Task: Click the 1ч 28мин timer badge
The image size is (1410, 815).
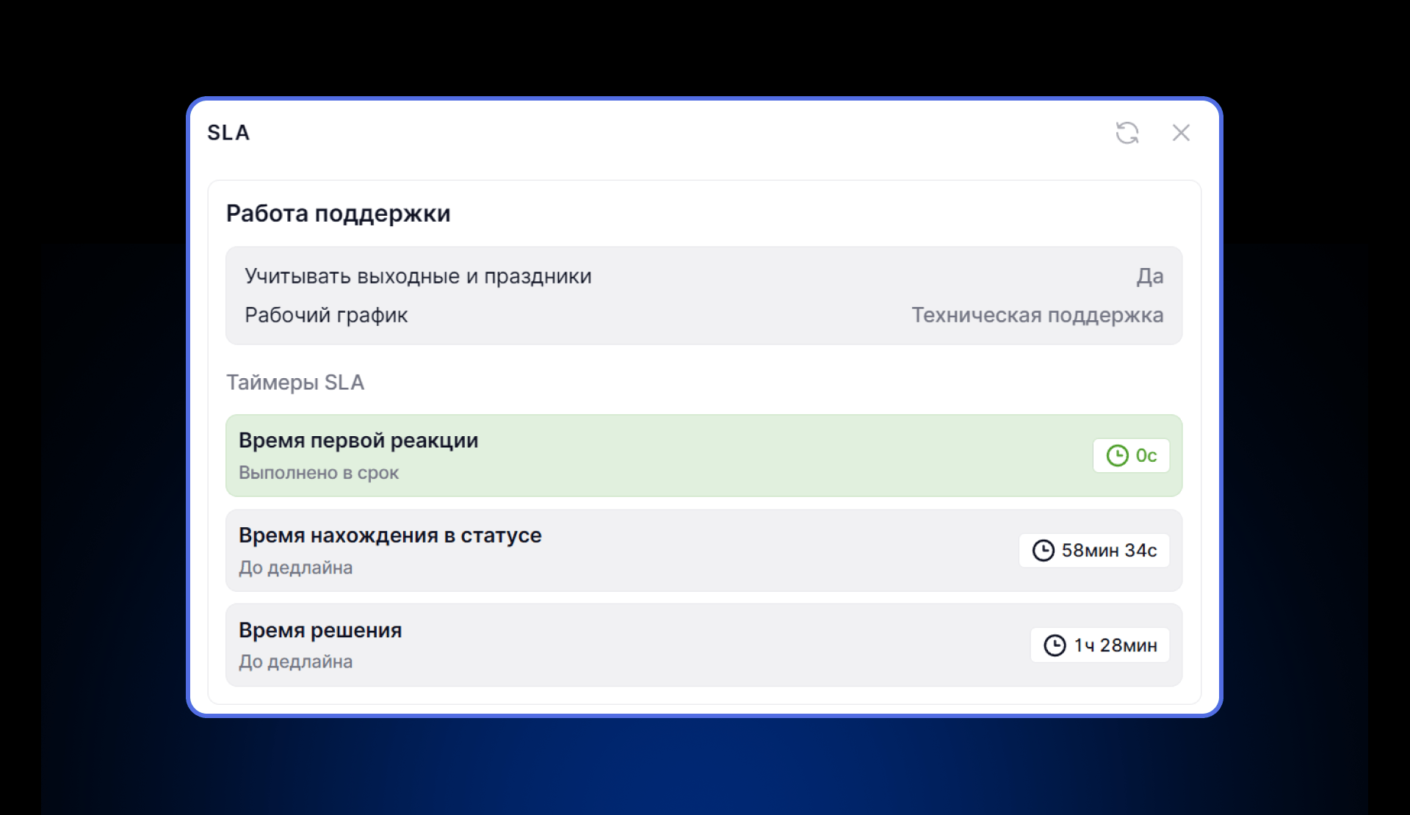Action: click(1100, 645)
